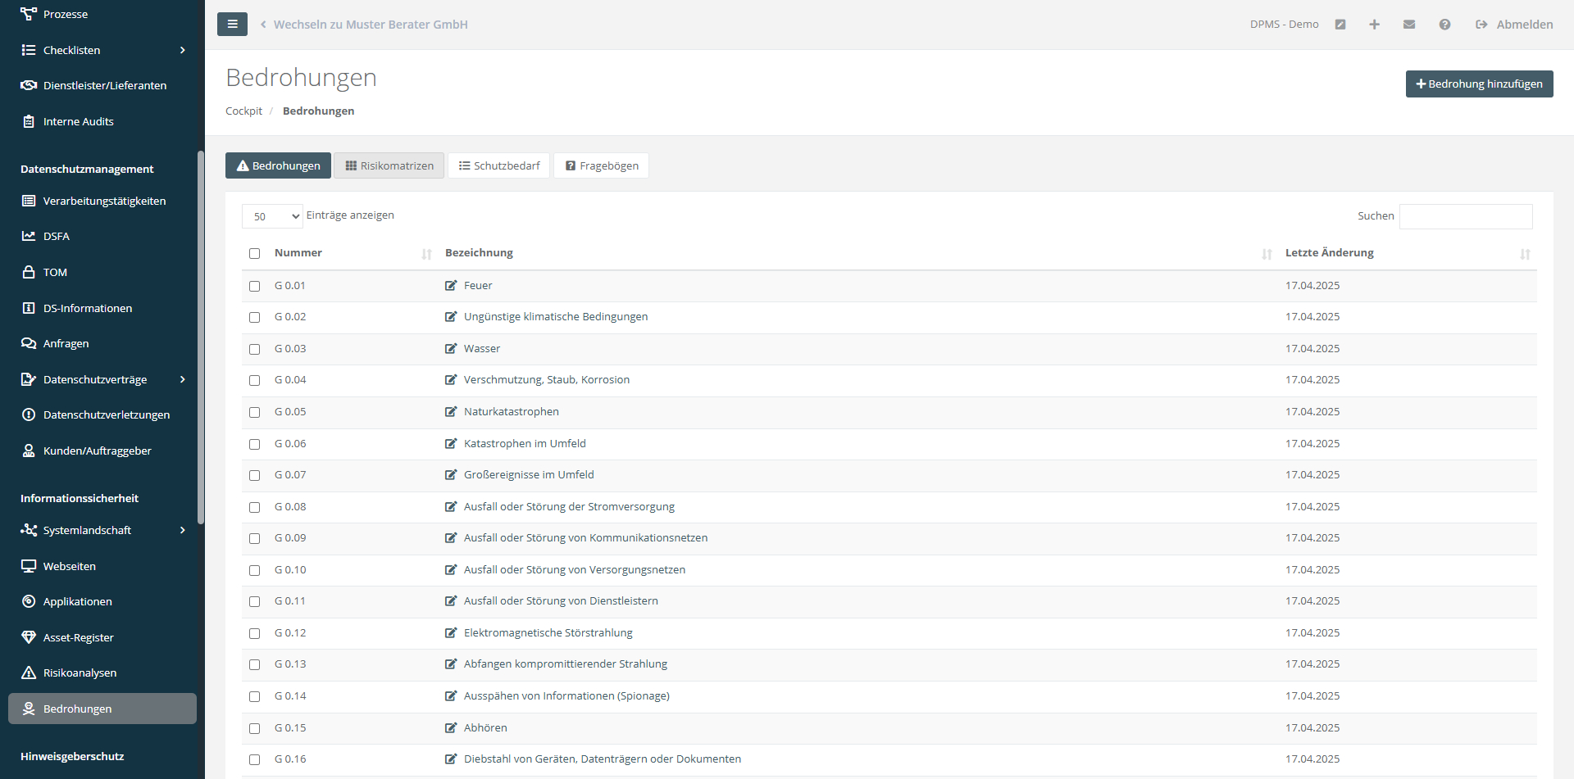Screen dimensions: 1574x779
Task: Expand the Systemlandschaft sidebar submenu
Action: coord(182,530)
